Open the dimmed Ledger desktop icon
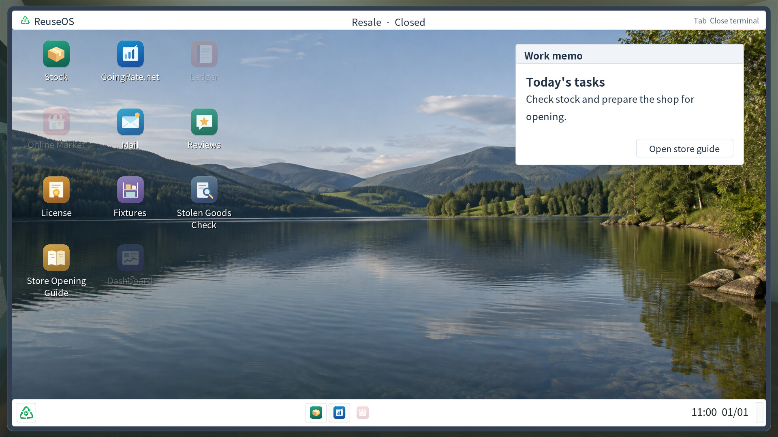The width and height of the screenshot is (778, 437). pyautogui.click(x=204, y=54)
